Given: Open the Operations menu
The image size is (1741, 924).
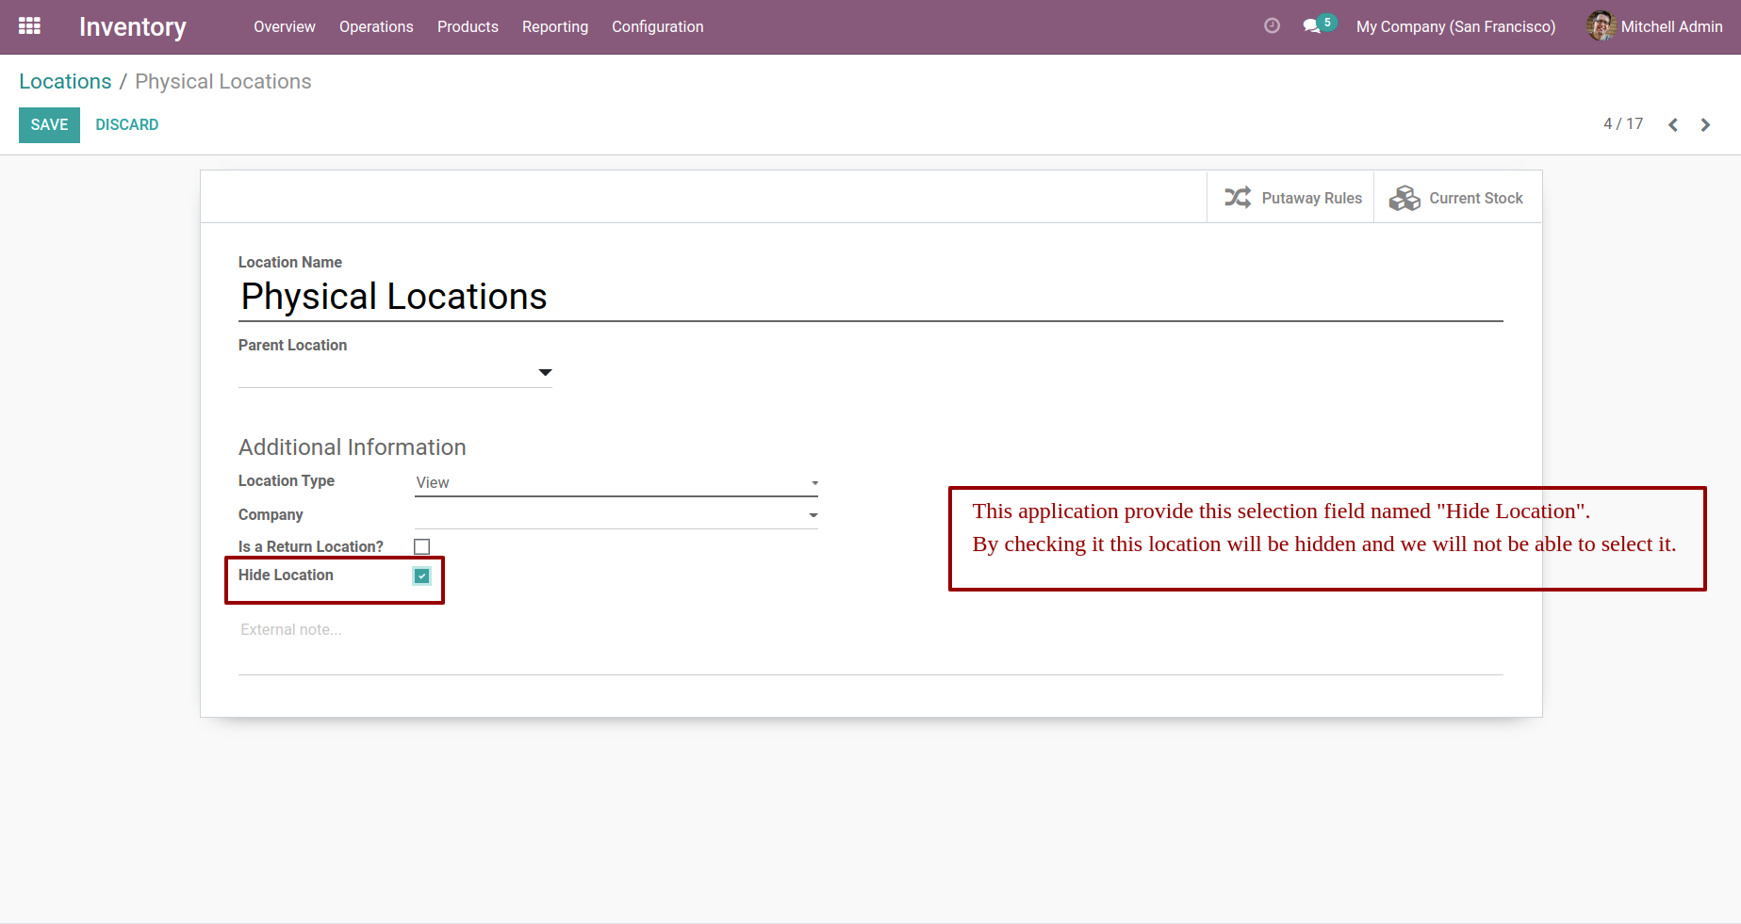Looking at the screenshot, I should click(376, 26).
